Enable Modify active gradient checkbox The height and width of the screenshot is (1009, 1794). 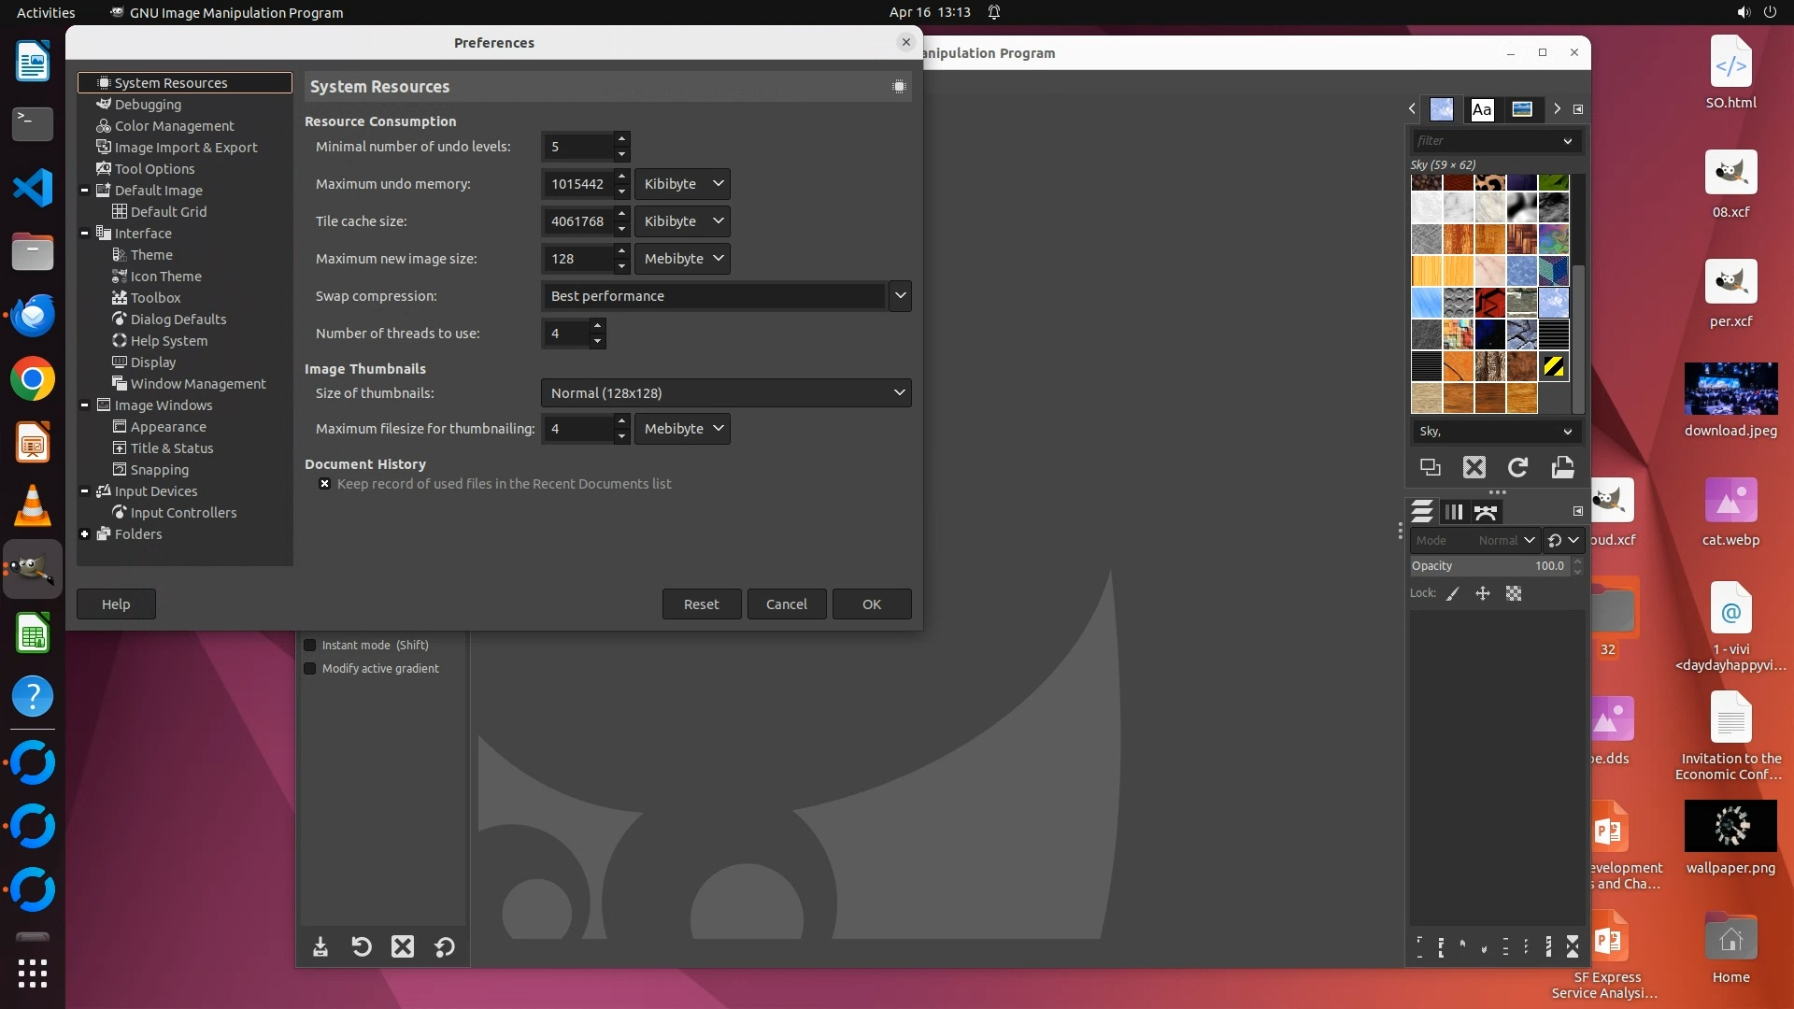310,669
